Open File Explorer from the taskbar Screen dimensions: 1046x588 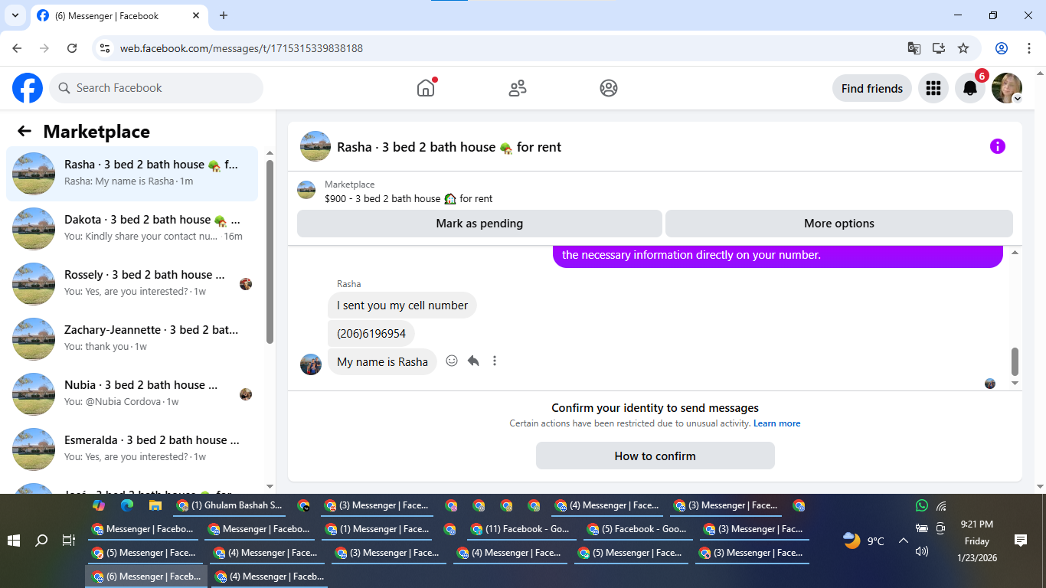[x=155, y=505]
